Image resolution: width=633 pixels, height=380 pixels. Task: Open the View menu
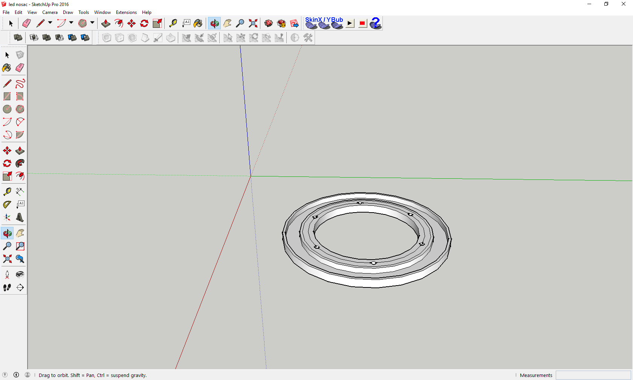click(x=32, y=12)
